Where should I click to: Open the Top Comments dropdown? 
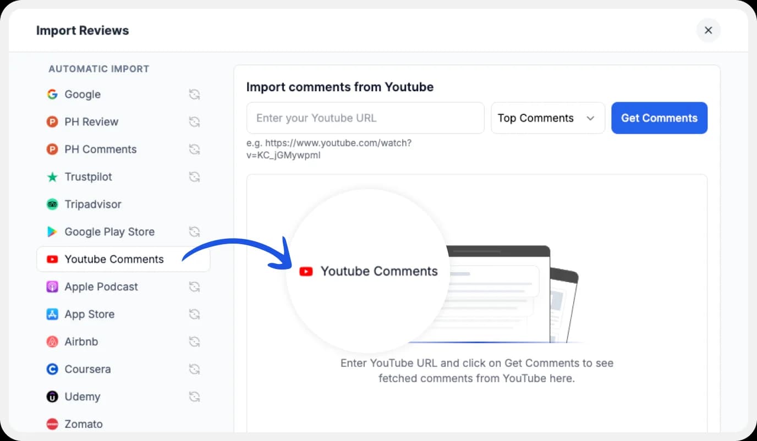[x=547, y=118]
